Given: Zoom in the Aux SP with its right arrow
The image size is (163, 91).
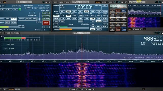Looking at the screenshot, I should 141,29.
